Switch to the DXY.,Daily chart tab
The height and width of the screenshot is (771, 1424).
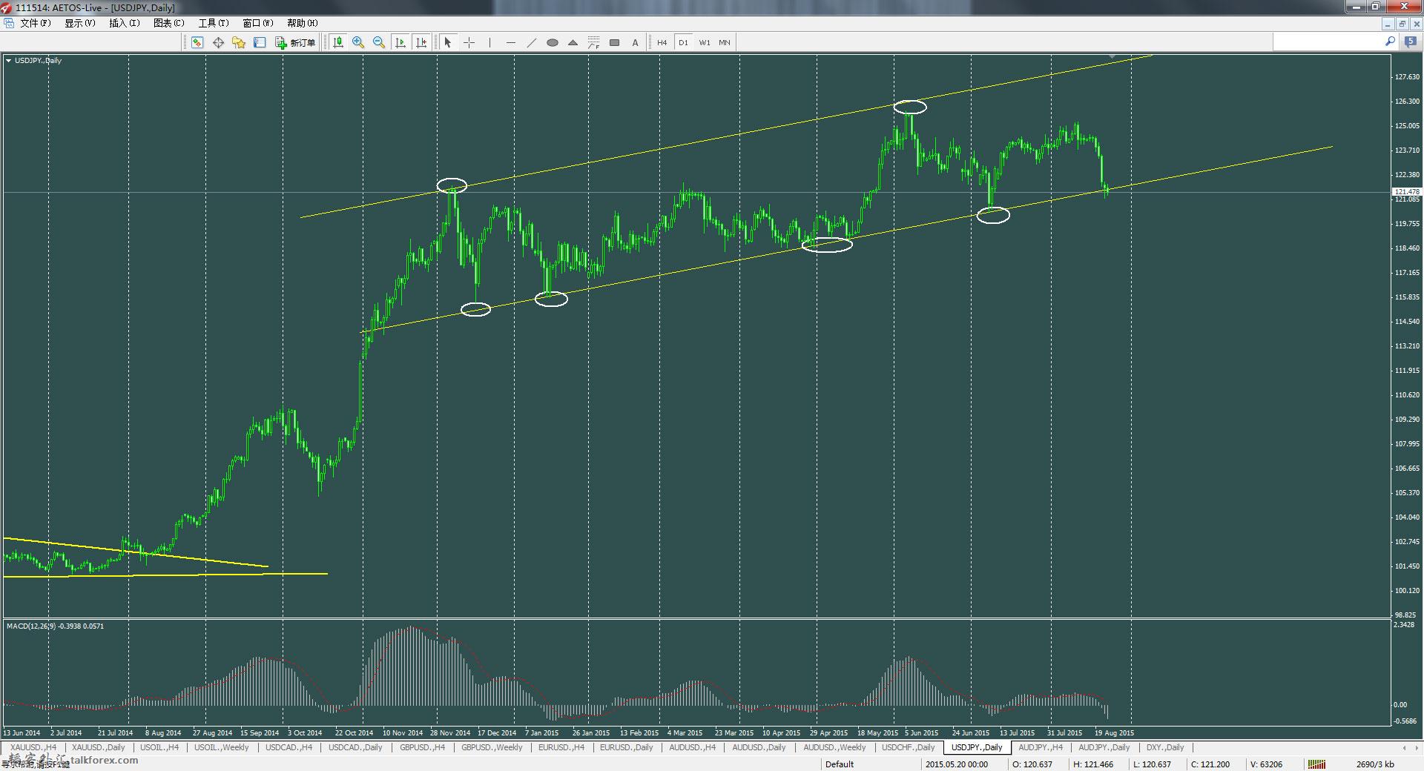coord(1165,747)
